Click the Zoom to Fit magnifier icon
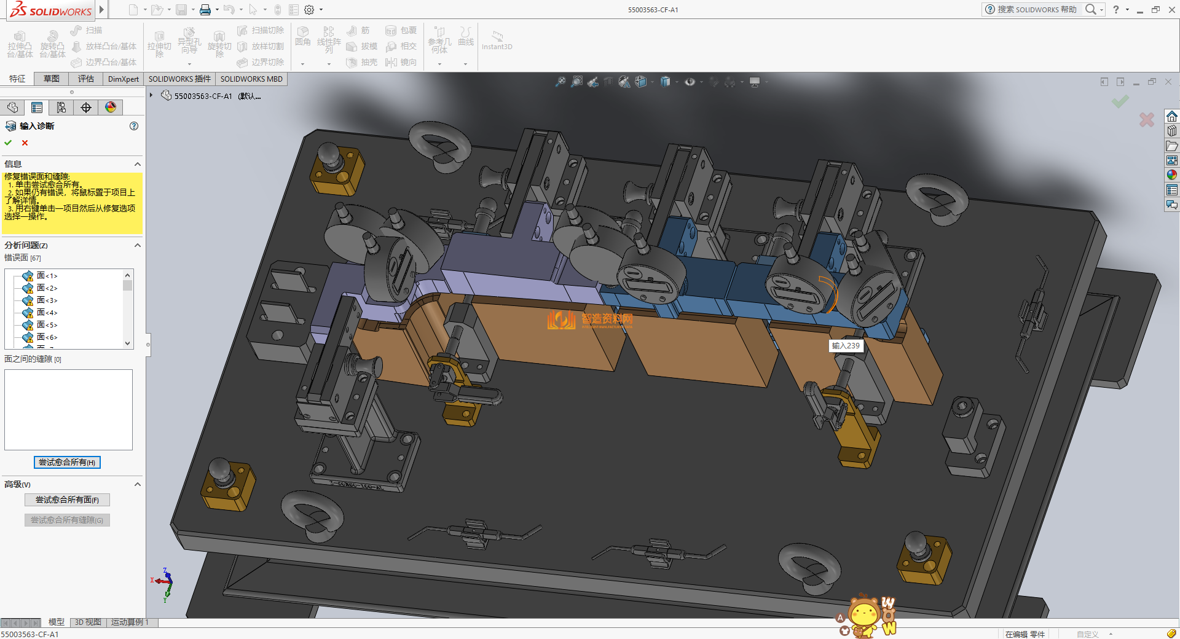 [560, 82]
